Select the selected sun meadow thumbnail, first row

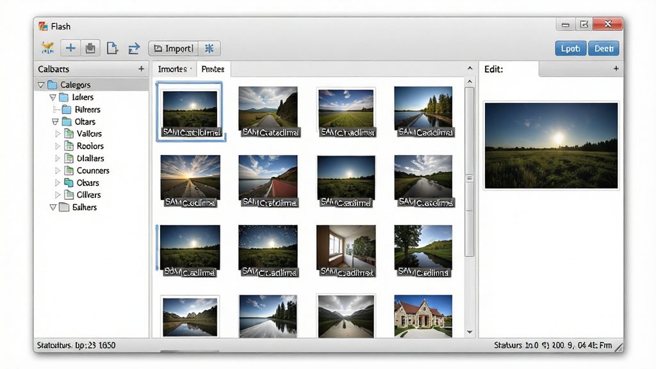[190, 112]
